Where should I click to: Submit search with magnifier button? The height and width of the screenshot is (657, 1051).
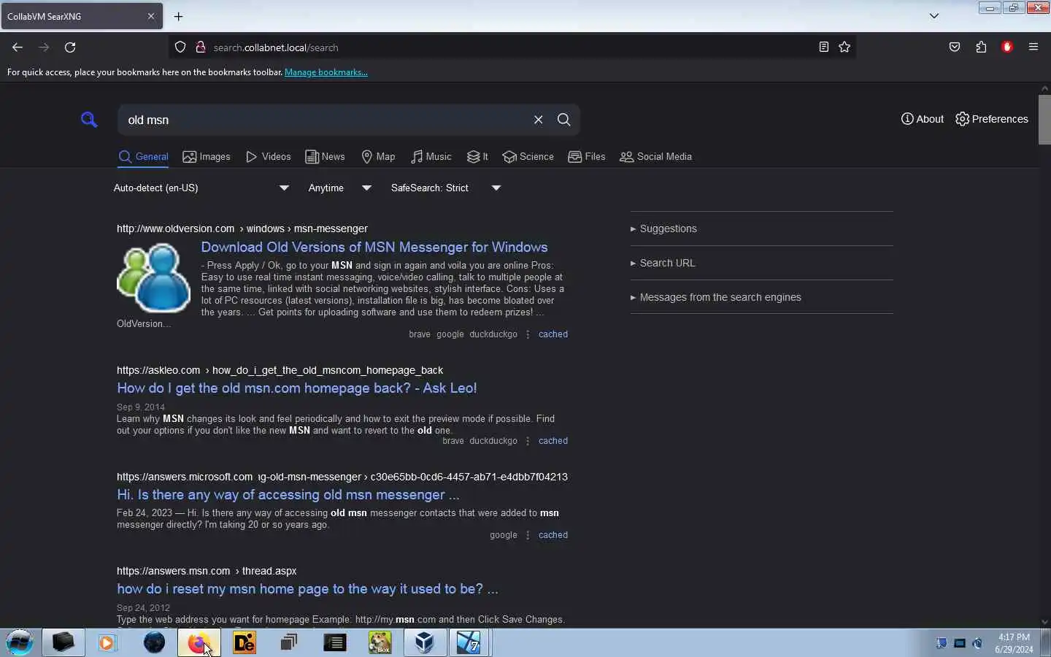coord(563,120)
